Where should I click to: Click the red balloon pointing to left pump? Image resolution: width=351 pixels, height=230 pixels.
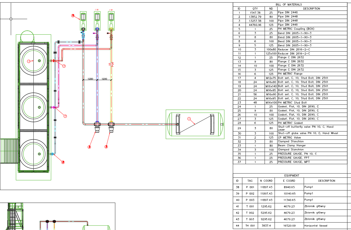(x=73, y=16)
